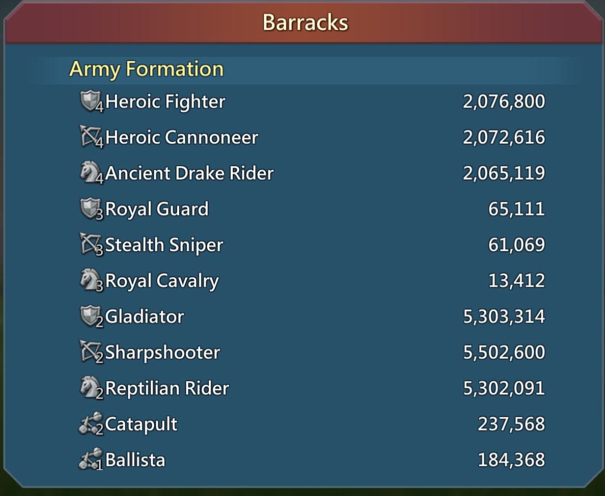This screenshot has height=496, width=605.
Task: Click the Catapult siege icon
Action: (91, 424)
